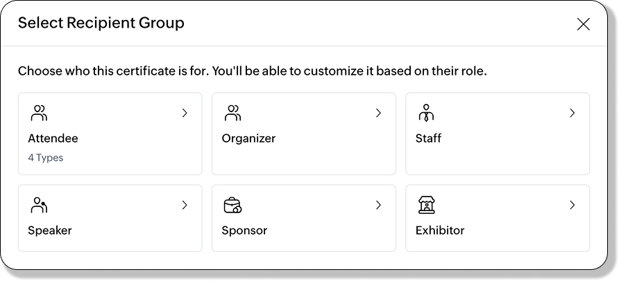Open Speaker group via its arrow
The width and height of the screenshot is (619, 281).
[x=185, y=205]
